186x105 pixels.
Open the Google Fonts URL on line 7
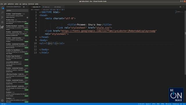click(x=108, y=31)
